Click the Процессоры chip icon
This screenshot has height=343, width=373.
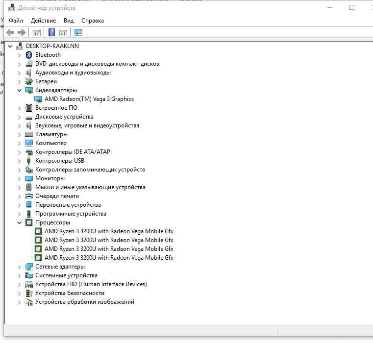(x=29, y=222)
